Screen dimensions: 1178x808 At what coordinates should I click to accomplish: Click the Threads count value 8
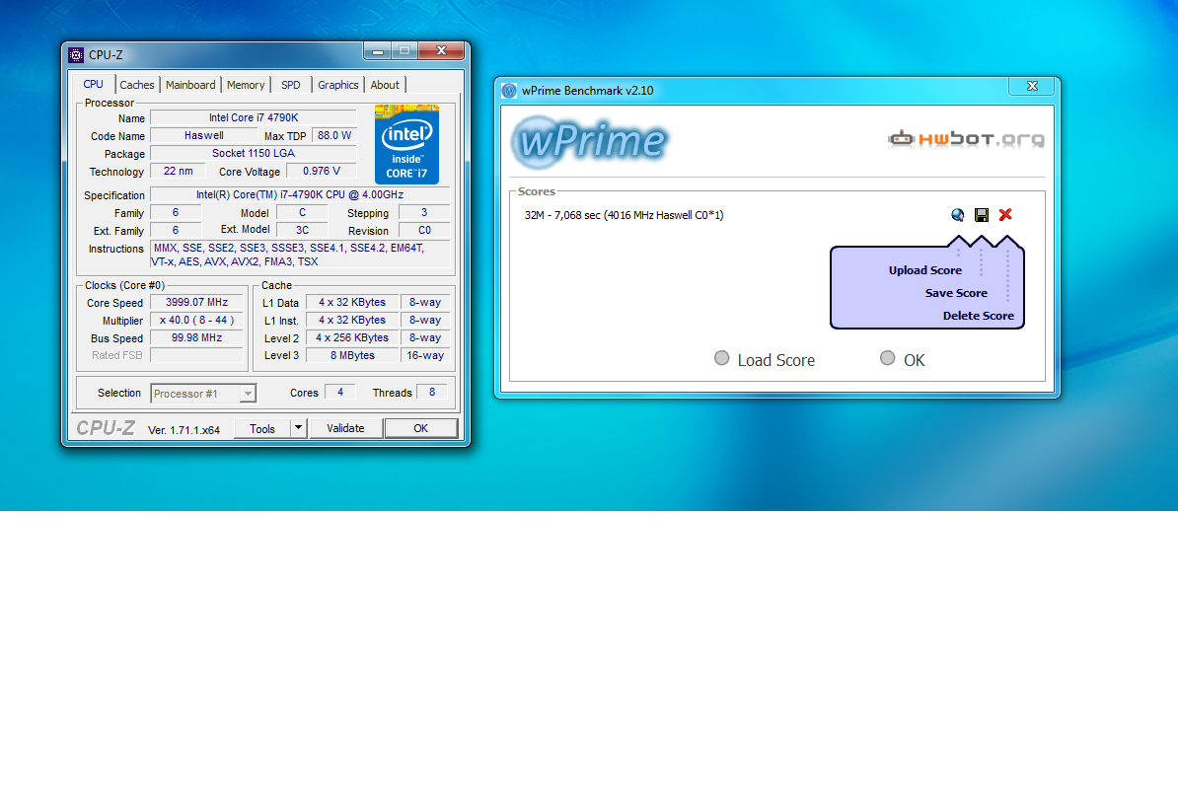pos(432,392)
